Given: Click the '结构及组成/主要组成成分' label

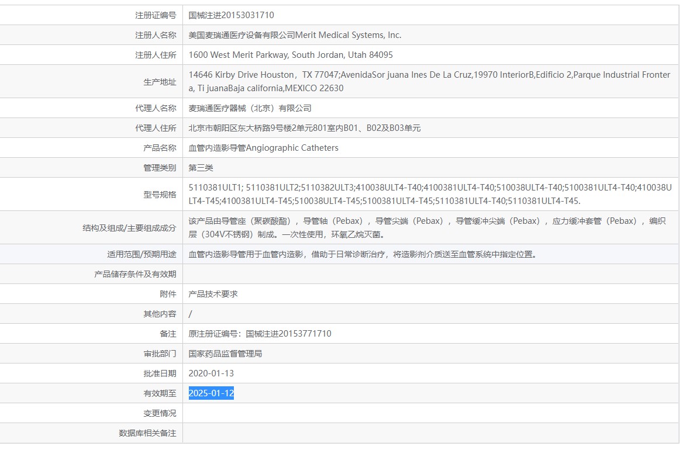Looking at the screenshot, I should tap(129, 228).
